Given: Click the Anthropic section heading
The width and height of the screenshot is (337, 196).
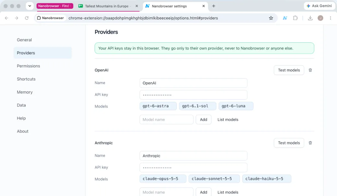Looking at the screenshot, I should click(x=104, y=143).
